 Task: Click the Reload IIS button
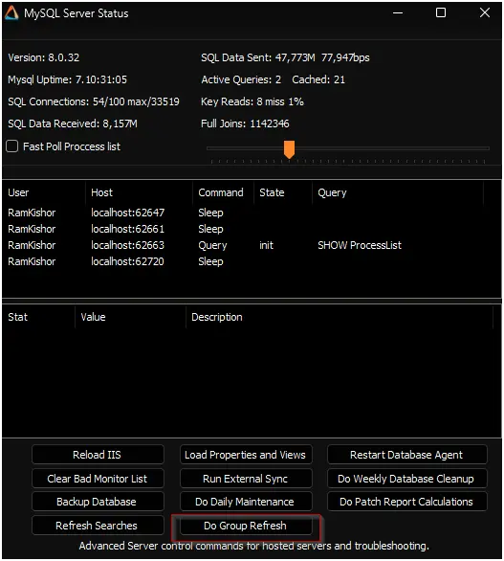pyautogui.click(x=98, y=455)
